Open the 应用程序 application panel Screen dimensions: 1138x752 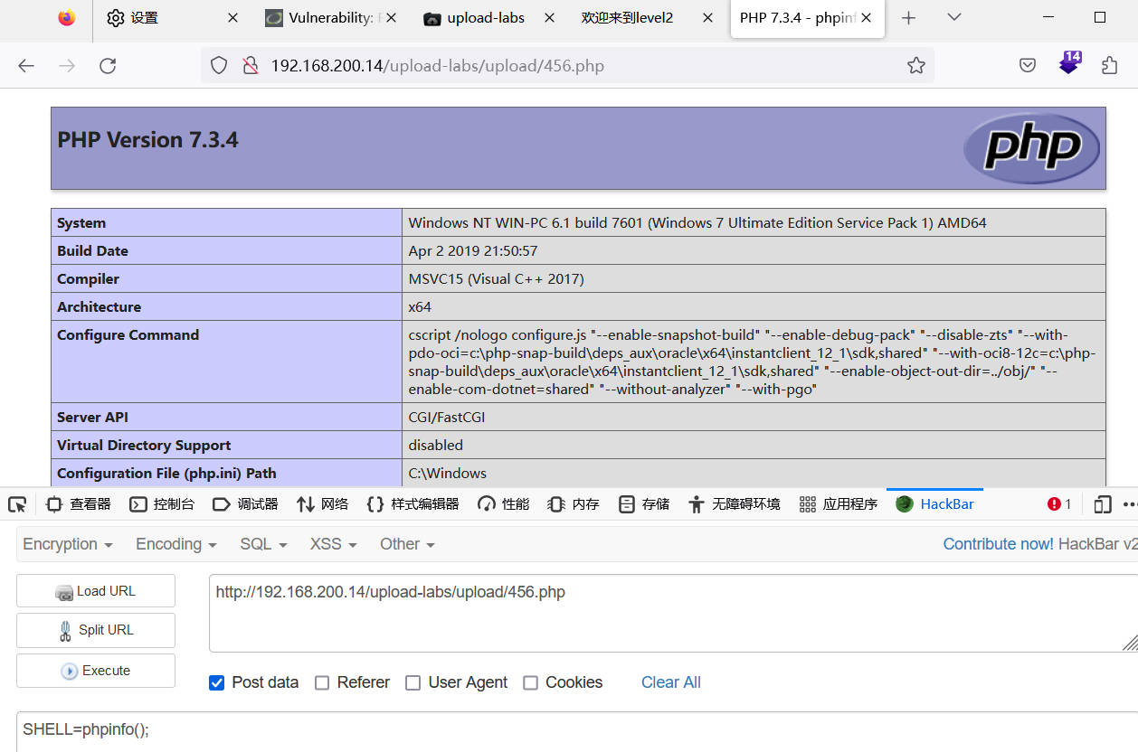click(839, 504)
